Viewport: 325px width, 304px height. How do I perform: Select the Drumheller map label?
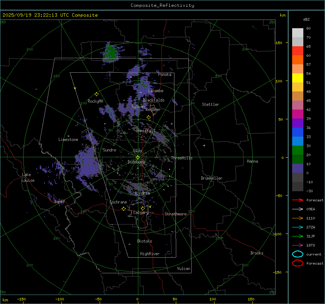pos(212,178)
